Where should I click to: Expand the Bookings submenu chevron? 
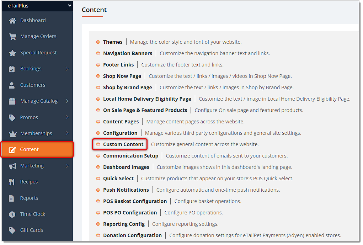(67, 69)
